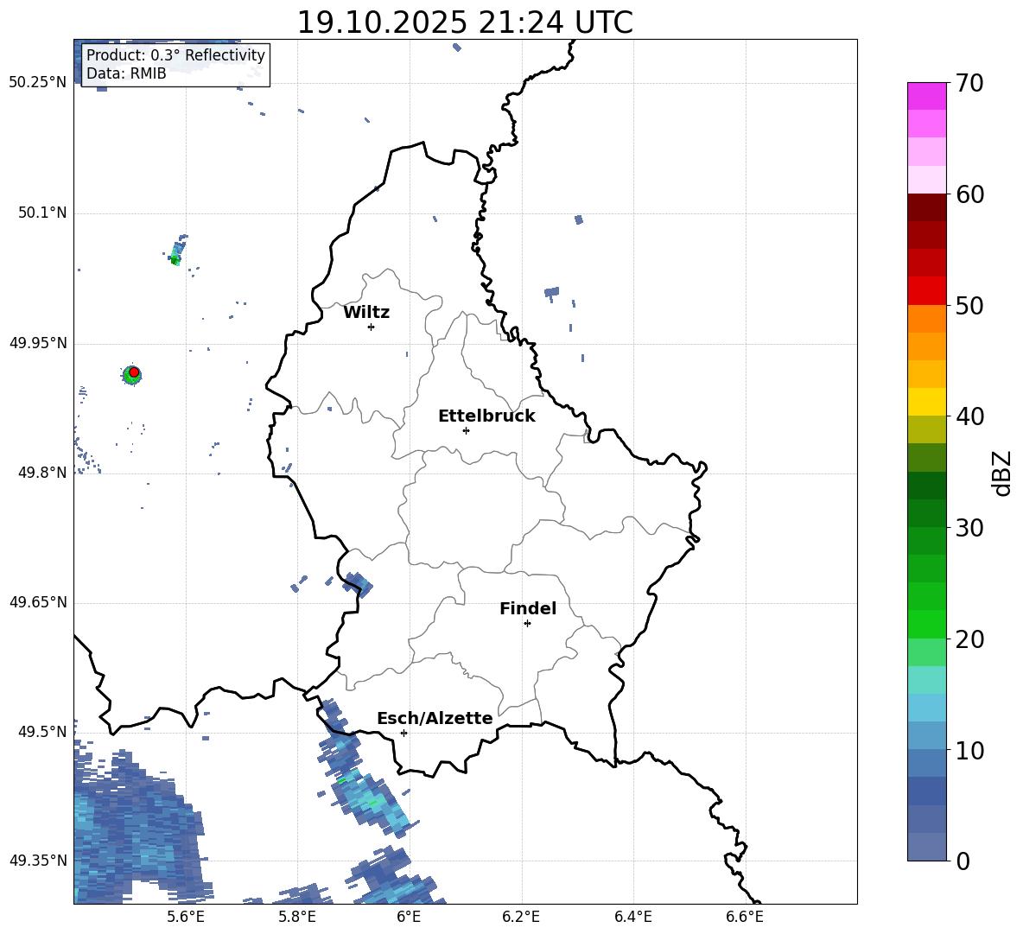The height and width of the screenshot is (934, 1023).
Task: Pick the yellow colorbar swatch at 40 dBZ
Action: (926, 402)
